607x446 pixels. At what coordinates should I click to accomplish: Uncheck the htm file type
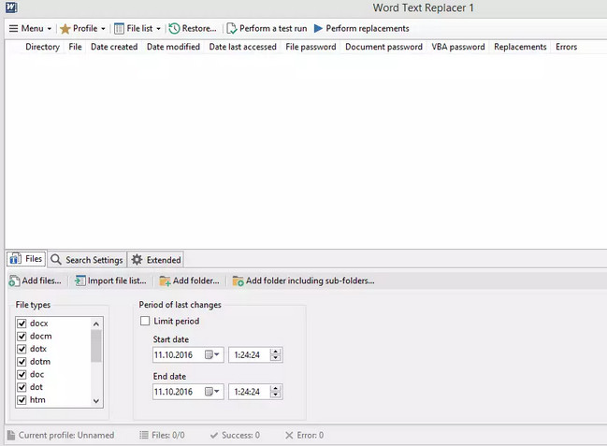[22, 399]
